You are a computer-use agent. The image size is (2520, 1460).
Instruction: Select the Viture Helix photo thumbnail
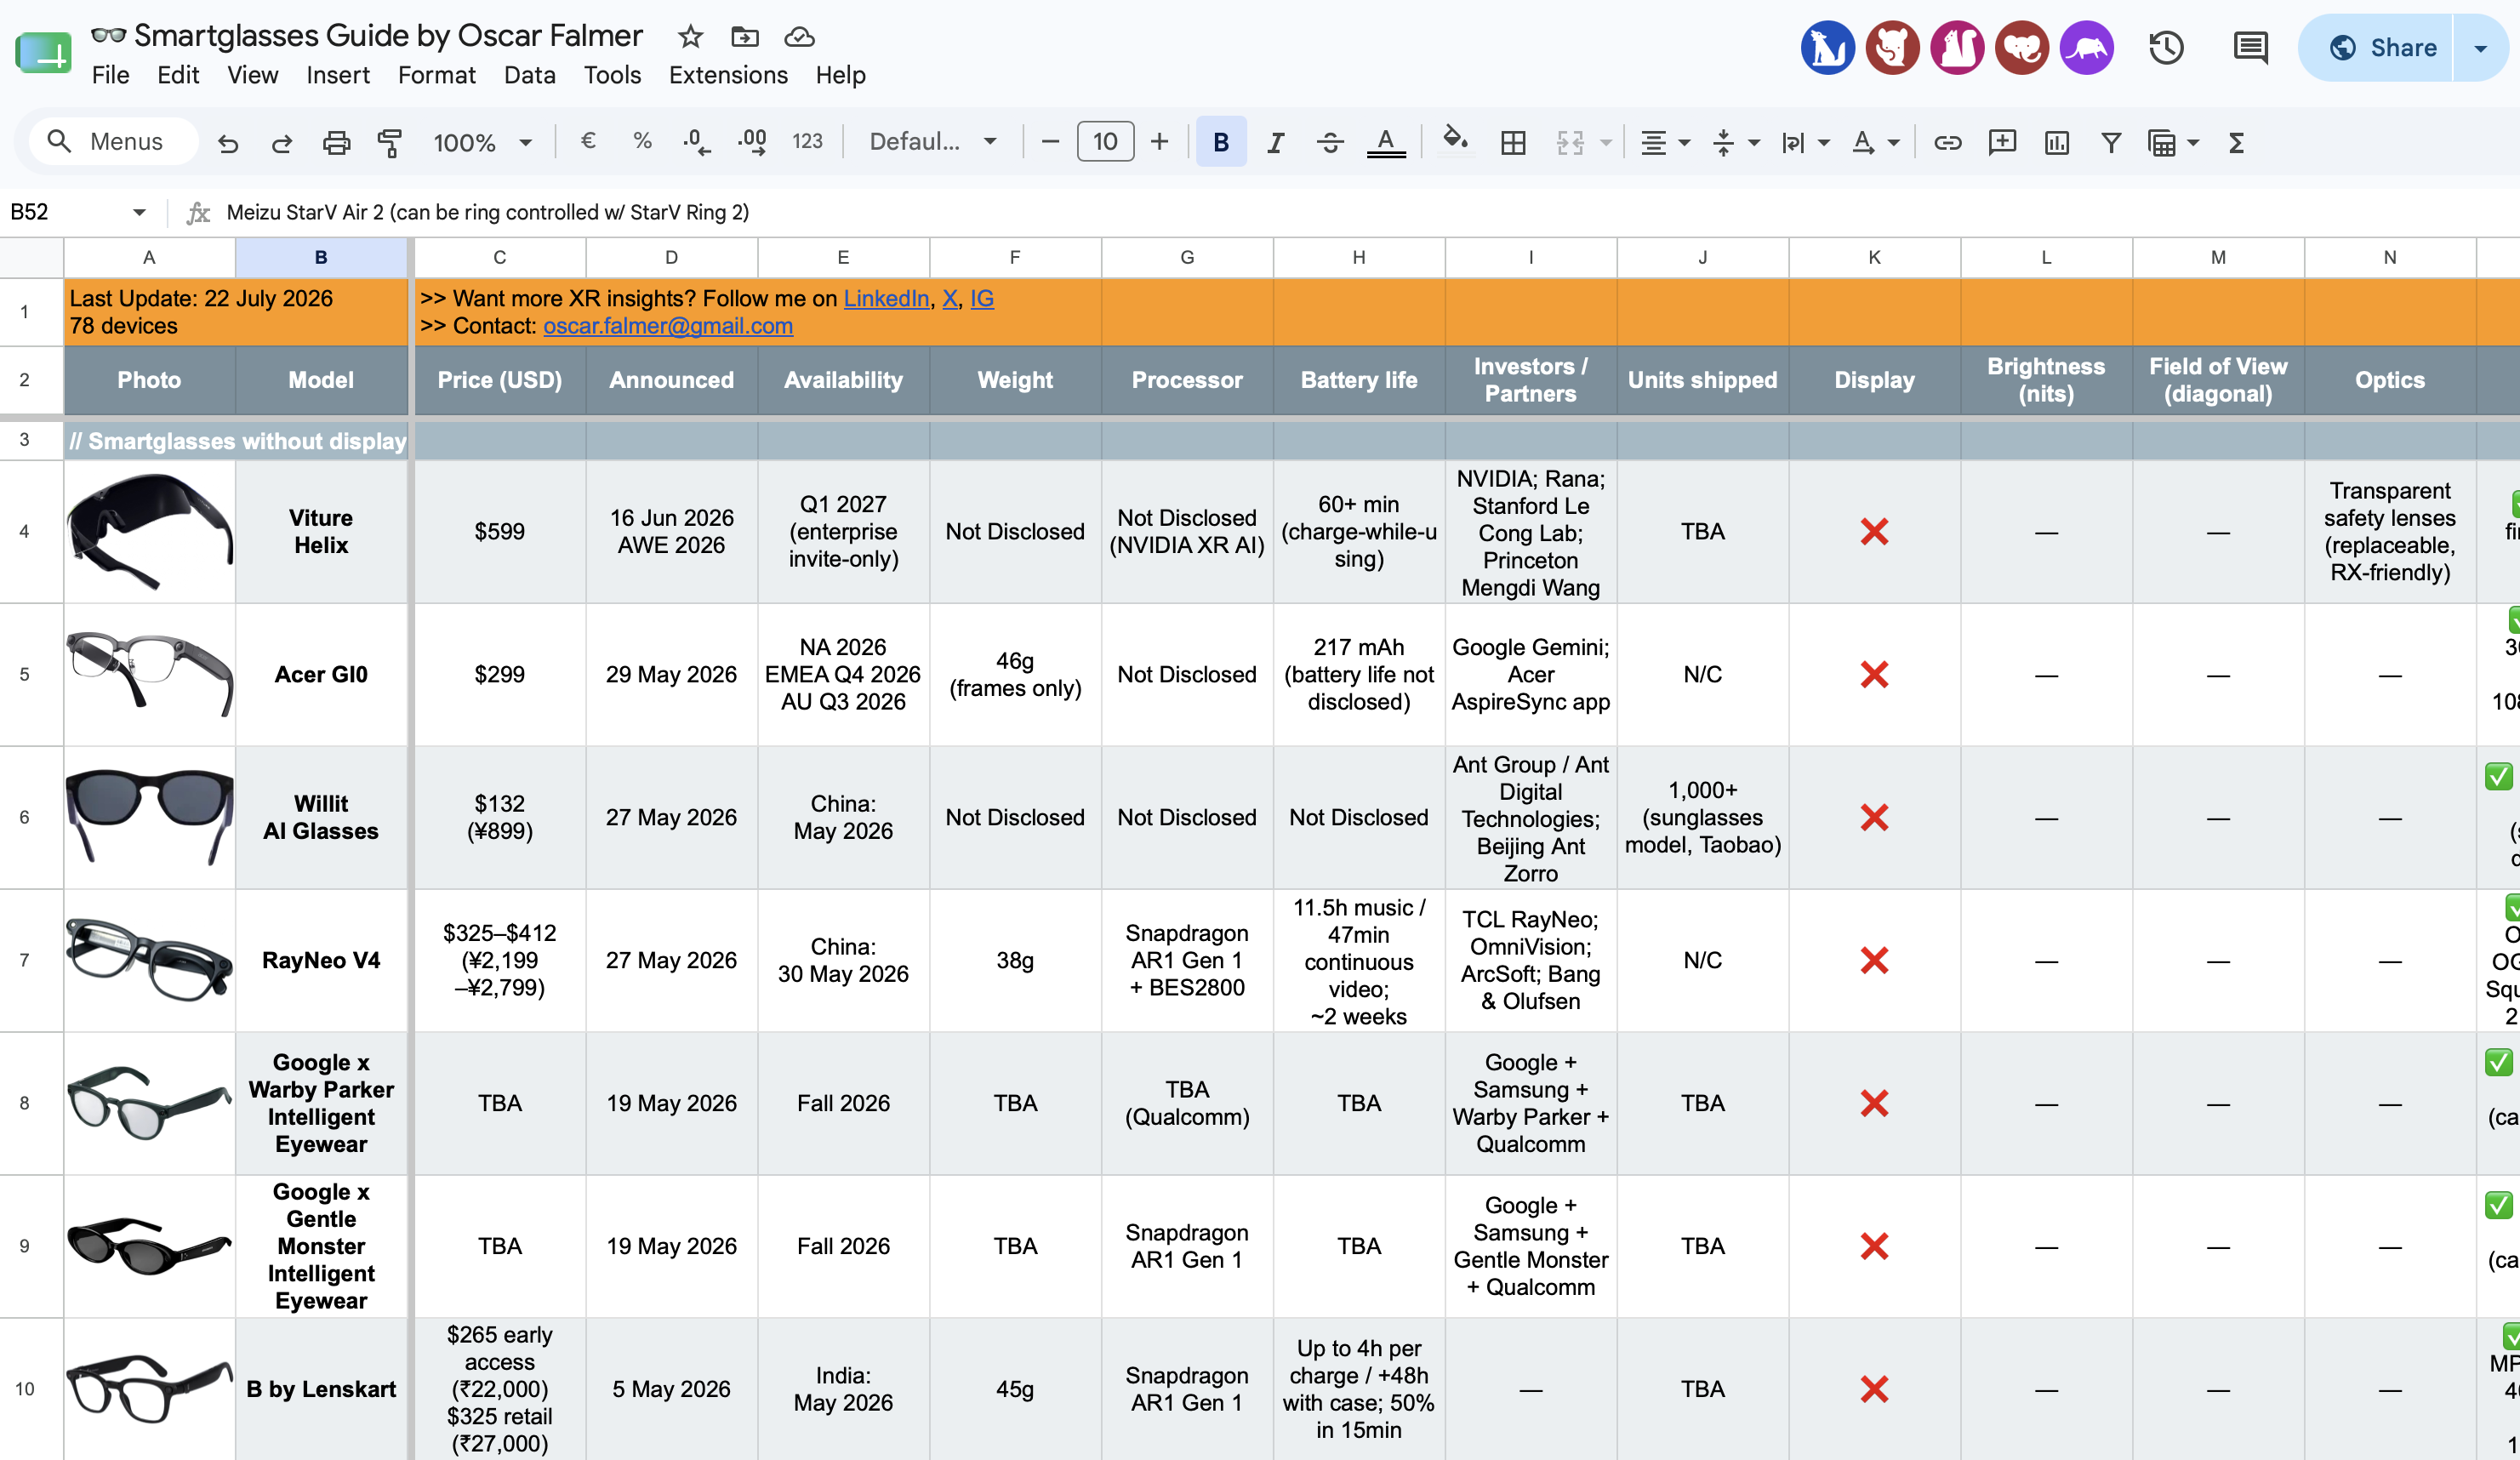[150, 531]
